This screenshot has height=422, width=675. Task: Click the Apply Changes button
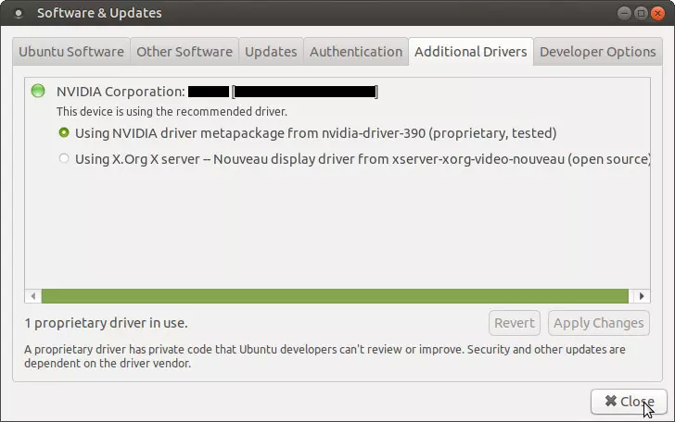(598, 323)
